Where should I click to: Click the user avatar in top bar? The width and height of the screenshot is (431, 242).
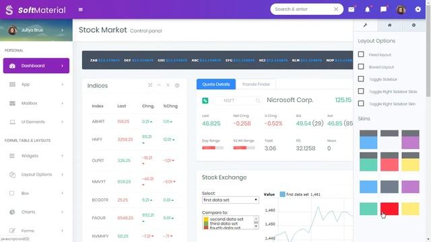[401, 10]
